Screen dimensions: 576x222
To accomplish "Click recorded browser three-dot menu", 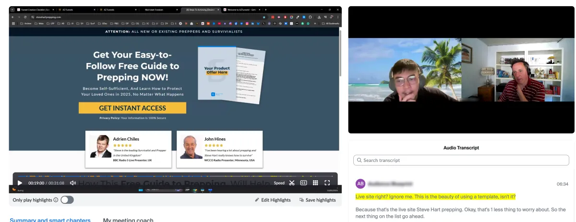I will (x=338, y=17).
